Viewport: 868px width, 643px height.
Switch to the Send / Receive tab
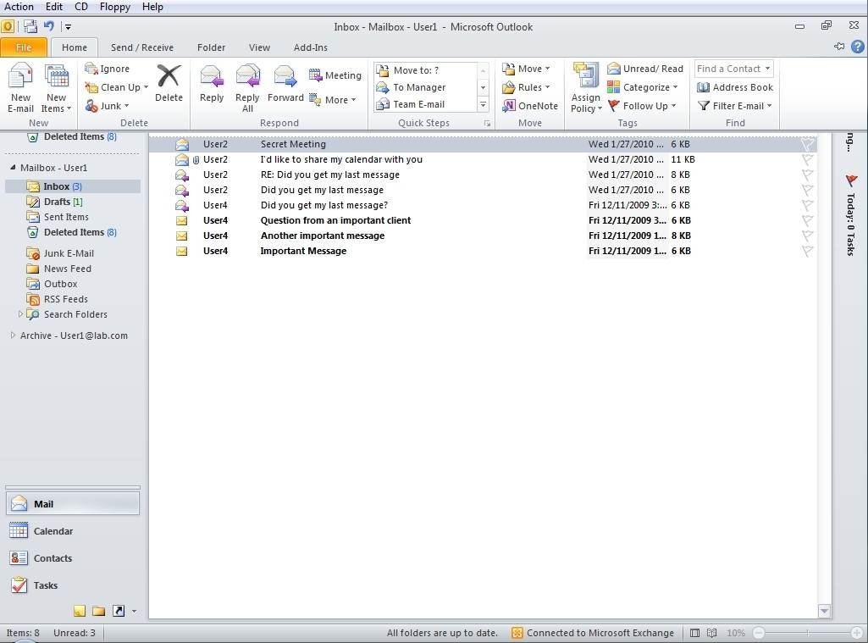[x=141, y=47]
